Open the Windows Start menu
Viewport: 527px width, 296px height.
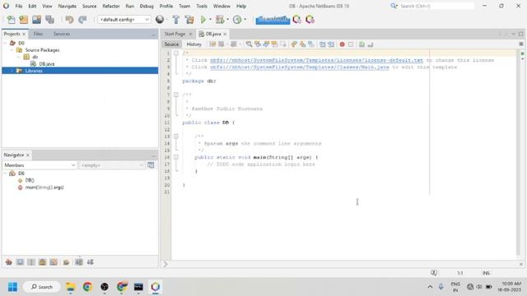12,287
